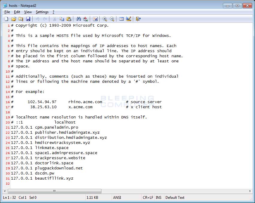Click the Zoom Out magnifier icon
This screenshot has height=203, width=255.
tap(112, 19)
